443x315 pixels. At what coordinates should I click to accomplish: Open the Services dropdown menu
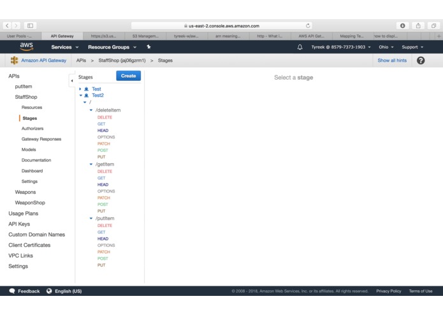[65, 47]
